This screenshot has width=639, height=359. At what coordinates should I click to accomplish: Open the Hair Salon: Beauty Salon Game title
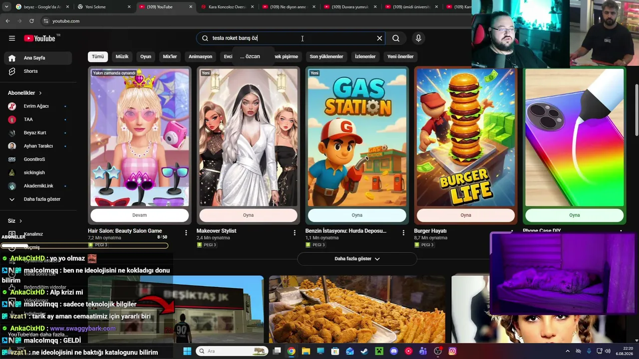[125, 231]
